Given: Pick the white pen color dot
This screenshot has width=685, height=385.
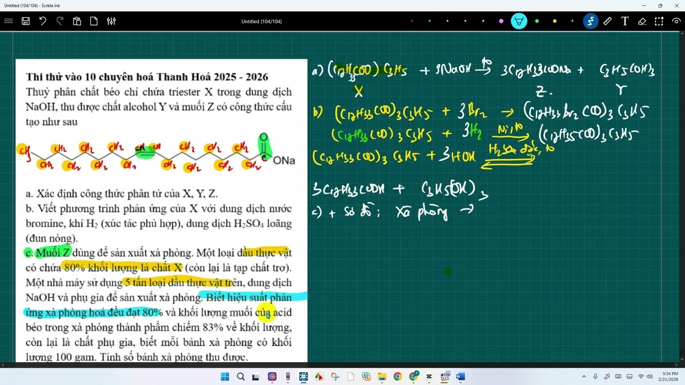Looking at the screenshot, I should click(x=483, y=21).
